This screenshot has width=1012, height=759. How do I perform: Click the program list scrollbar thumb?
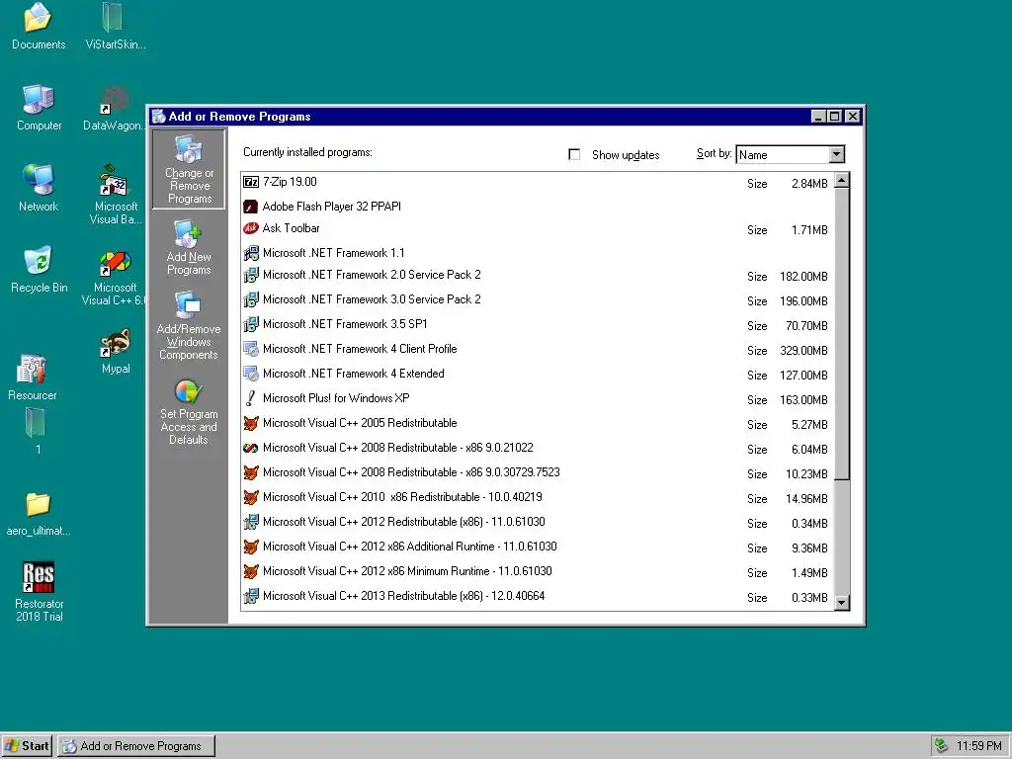[x=842, y=334]
